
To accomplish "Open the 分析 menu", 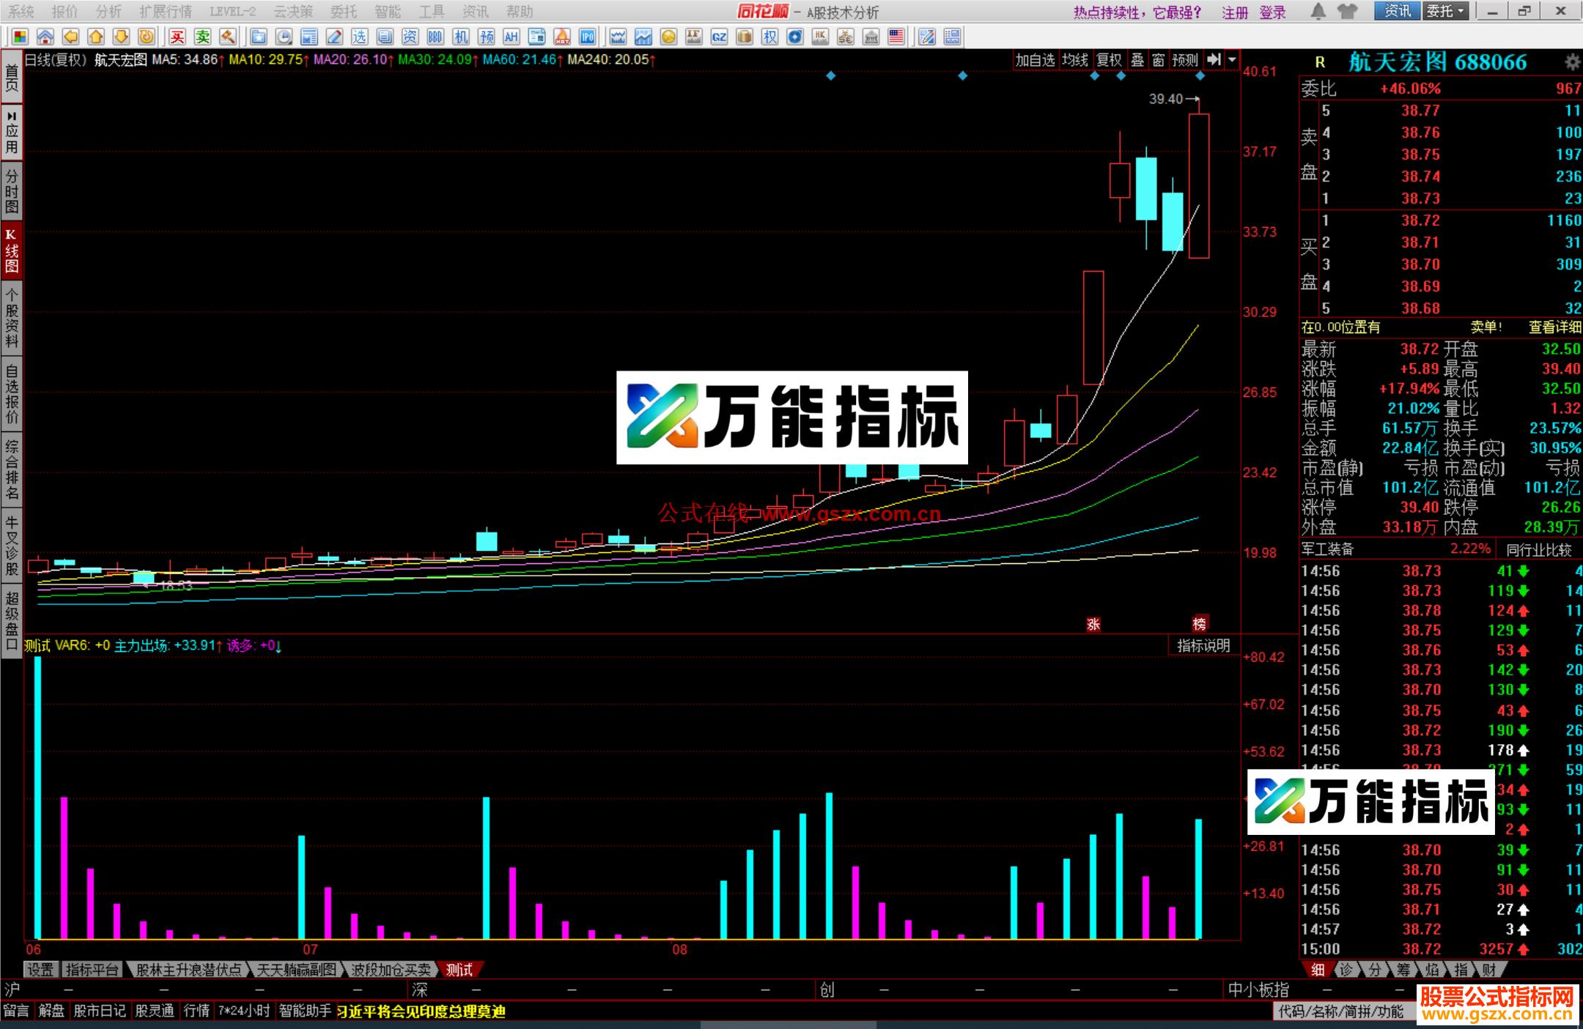I will (x=108, y=11).
